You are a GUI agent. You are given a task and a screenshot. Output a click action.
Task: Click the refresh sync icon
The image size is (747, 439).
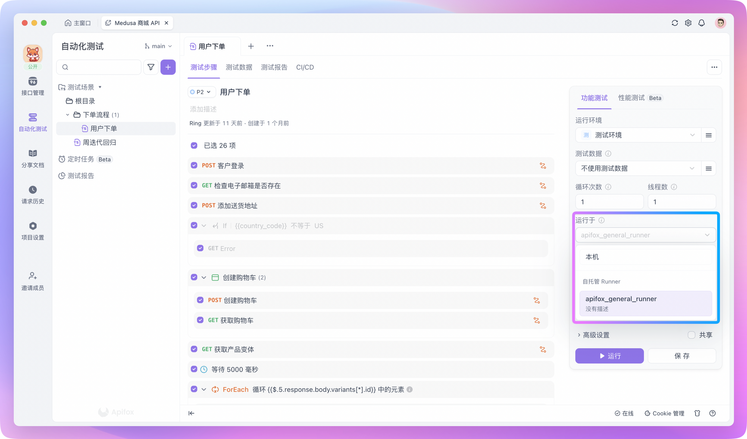pyautogui.click(x=675, y=23)
